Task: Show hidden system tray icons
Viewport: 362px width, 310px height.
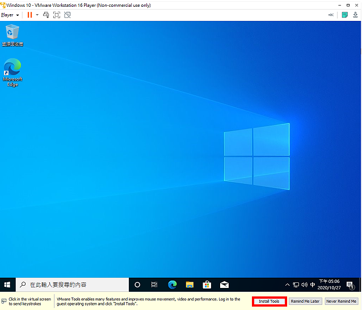Action: click(x=287, y=285)
